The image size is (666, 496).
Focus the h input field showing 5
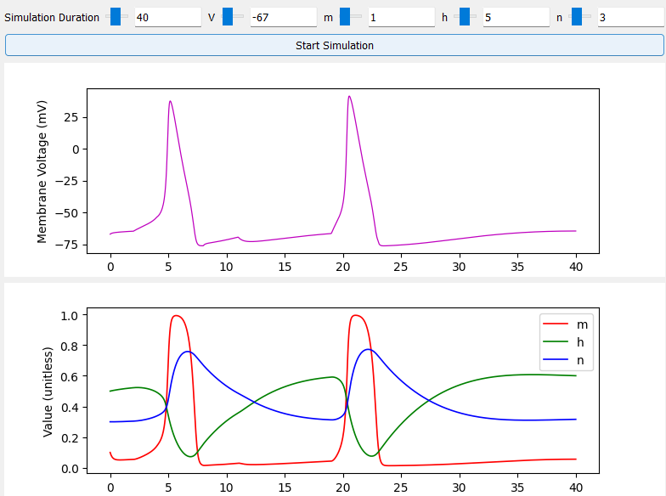click(x=516, y=17)
